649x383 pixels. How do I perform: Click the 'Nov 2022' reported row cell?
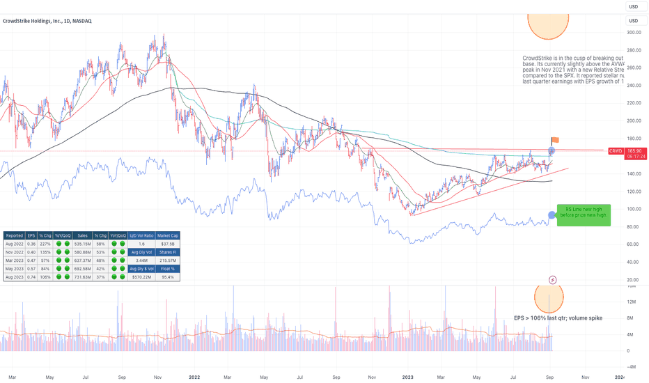tap(15, 252)
